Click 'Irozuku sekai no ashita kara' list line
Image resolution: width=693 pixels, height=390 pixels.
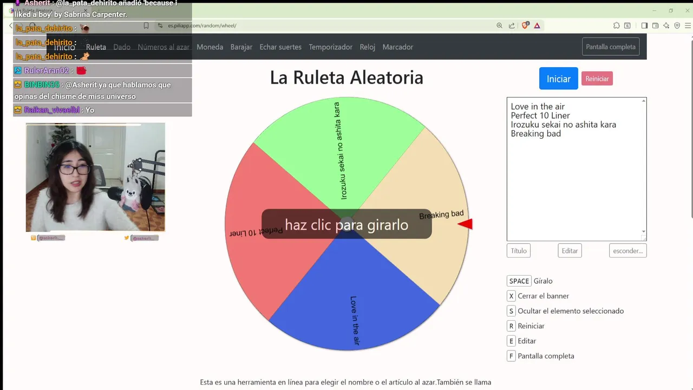[x=563, y=125]
